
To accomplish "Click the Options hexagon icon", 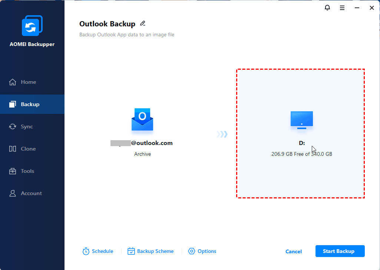I will click(x=191, y=251).
